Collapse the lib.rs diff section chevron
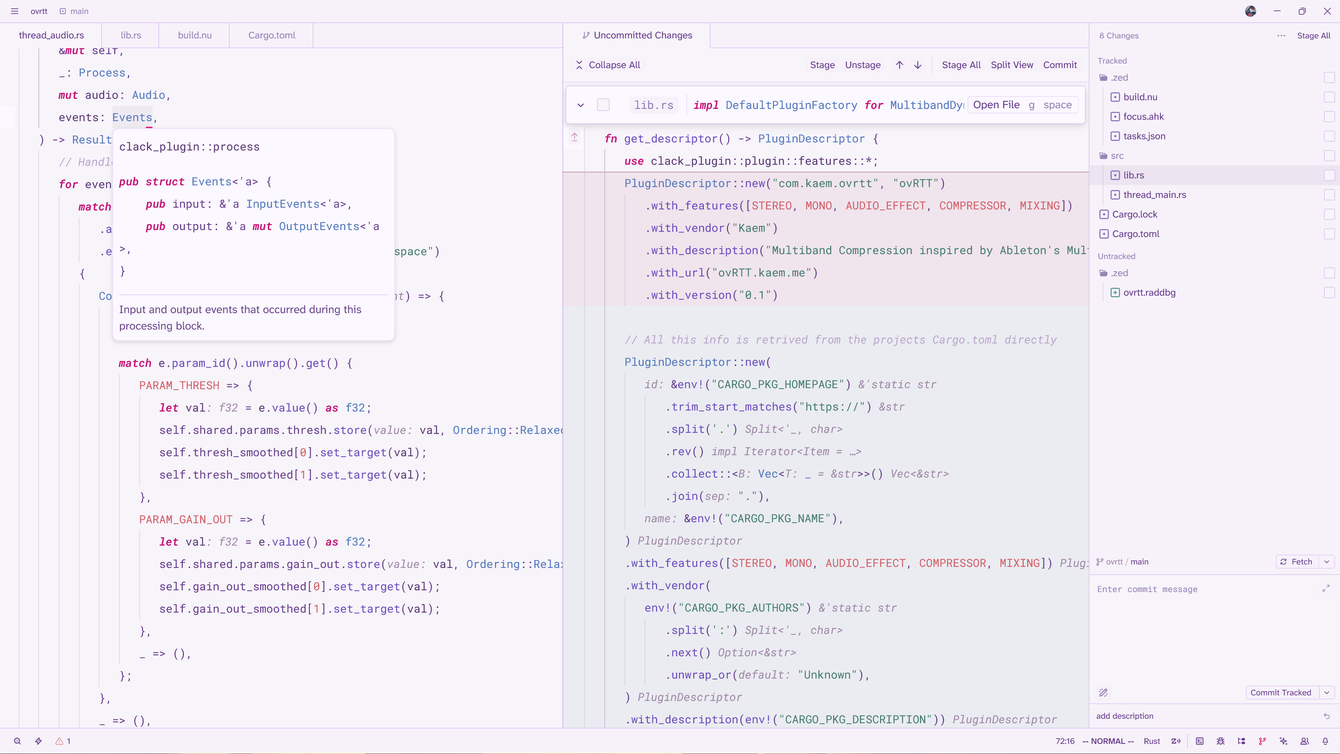 click(581, 105)
